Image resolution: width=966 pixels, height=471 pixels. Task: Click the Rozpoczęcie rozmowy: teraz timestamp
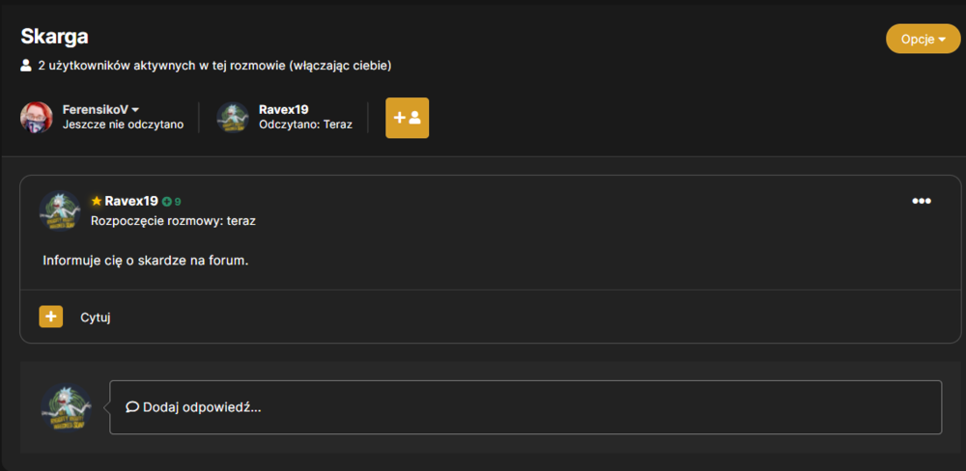click(173, 221)
